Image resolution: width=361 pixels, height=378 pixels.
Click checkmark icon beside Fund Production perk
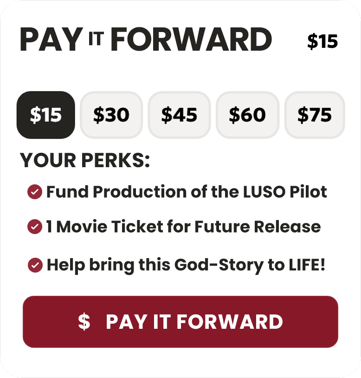35,192
